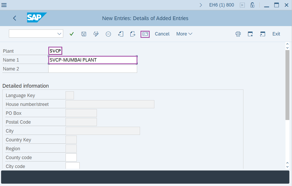Select the Add to Favorites icon
Viewport: 292px width, 186px height.
pos(250,34)
